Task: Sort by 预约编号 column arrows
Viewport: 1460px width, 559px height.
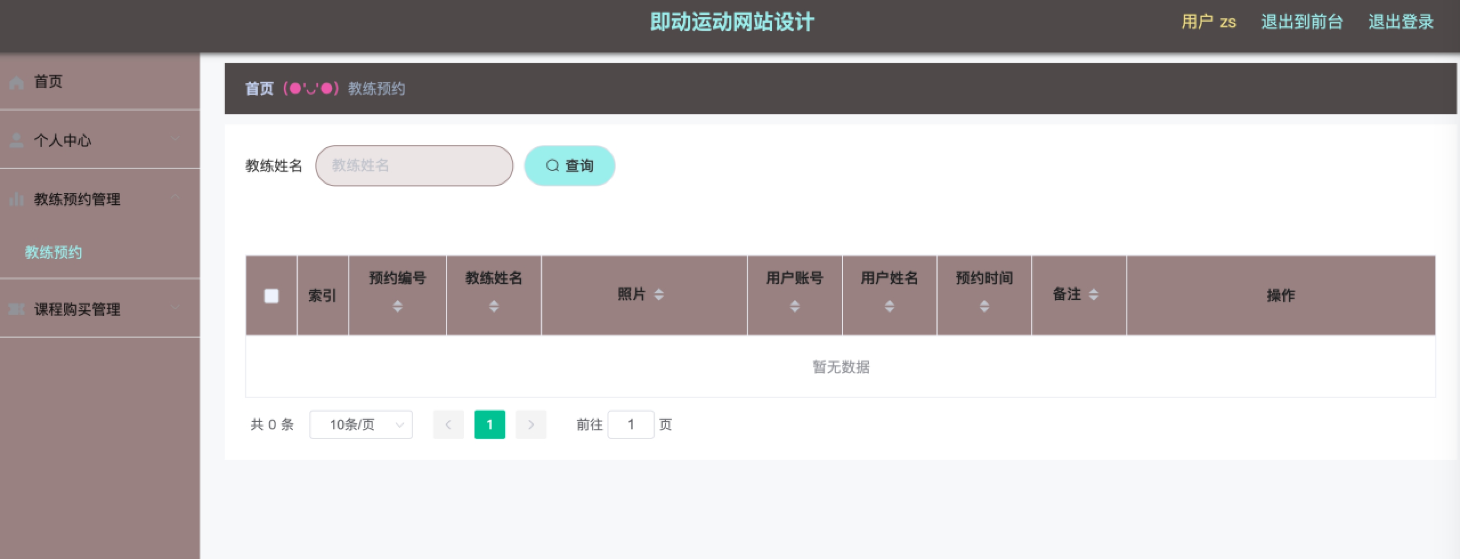Action: pyautogui.click(x=398, y=306)
